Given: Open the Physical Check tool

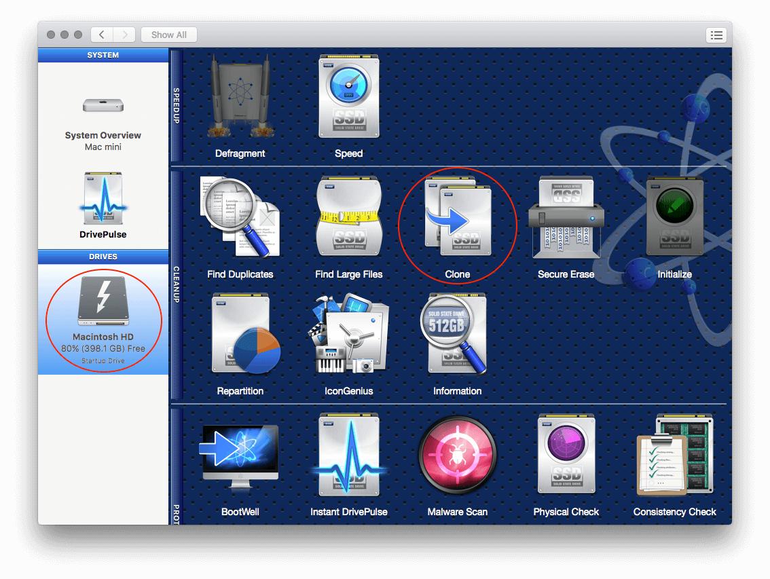Looking at the screenshot, I should [x=566, y=453].
